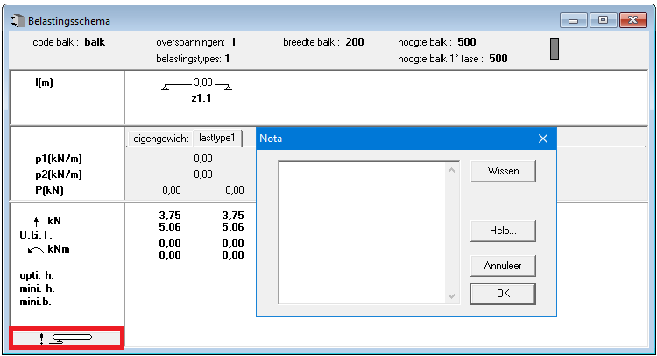
Task: Click the curved moment arrow kNm icon
Action: tap(36, 250)
